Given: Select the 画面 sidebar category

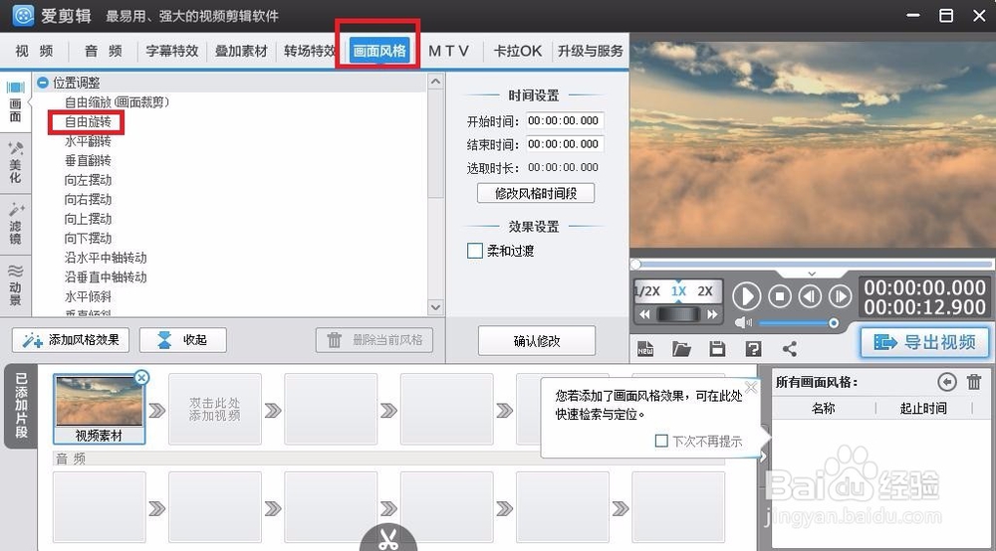Looking at the screenshot, I should coord(15,102).
